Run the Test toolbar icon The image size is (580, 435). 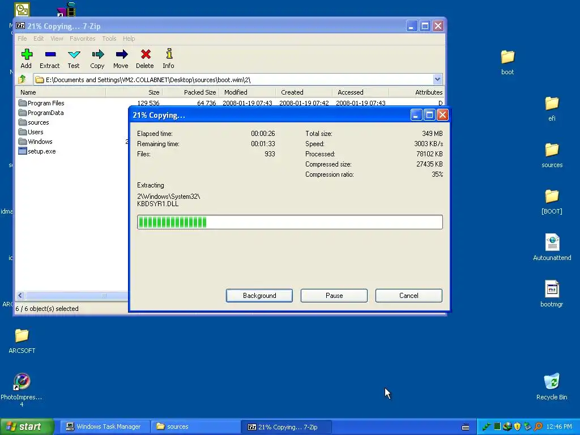point(74,58)
